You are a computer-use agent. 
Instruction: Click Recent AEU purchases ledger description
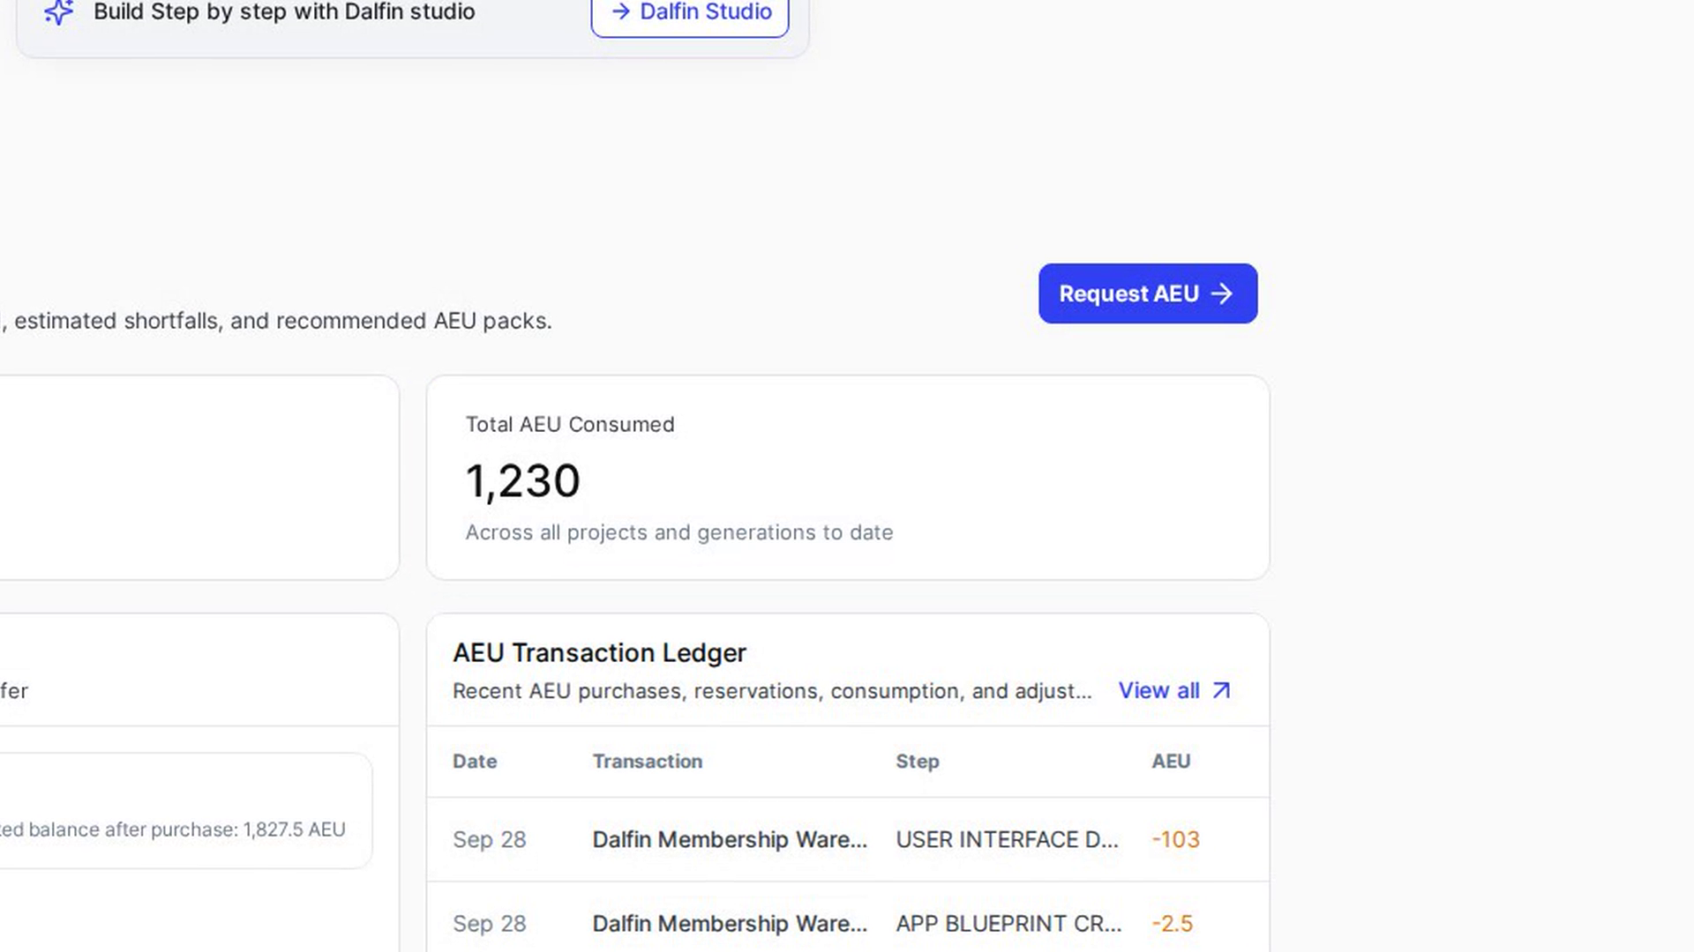772,691
